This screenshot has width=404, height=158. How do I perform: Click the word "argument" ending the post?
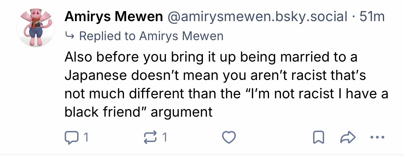coord(181,112)
